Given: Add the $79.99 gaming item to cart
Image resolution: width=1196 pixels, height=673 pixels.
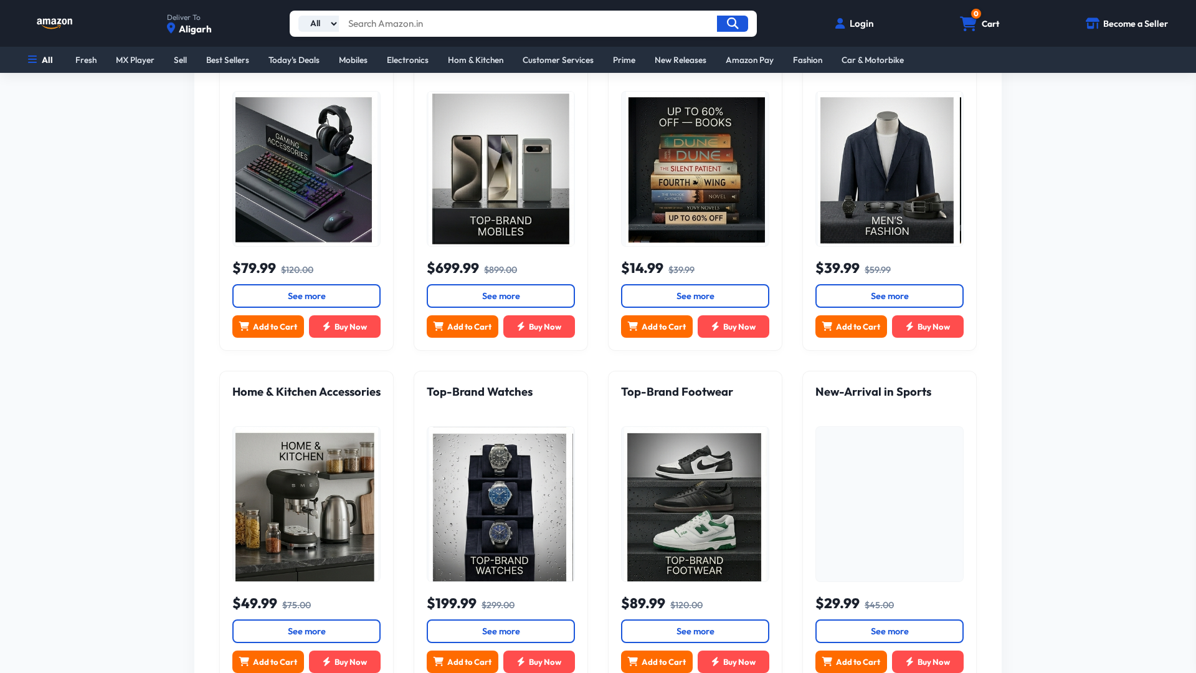Looking at the screenshot, I should [x=268, y=327].
